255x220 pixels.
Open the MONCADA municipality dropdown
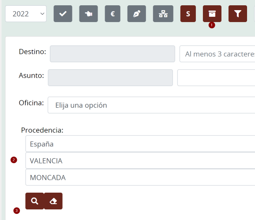[140, 177]
